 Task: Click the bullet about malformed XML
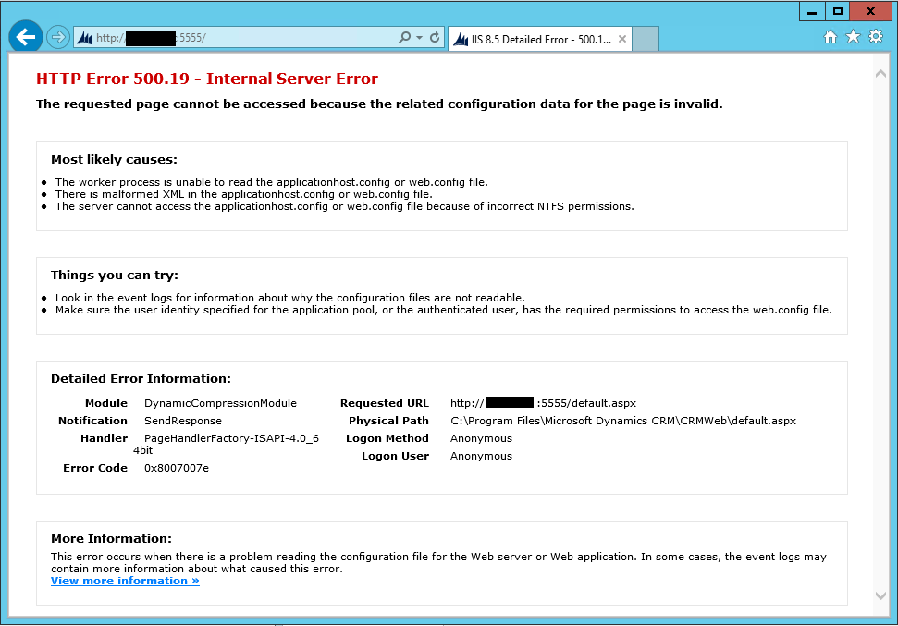point(243,194)
